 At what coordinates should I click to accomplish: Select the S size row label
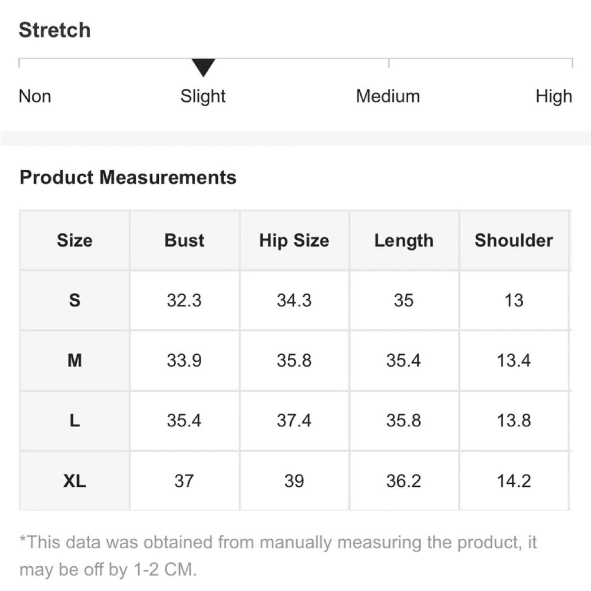75,300
